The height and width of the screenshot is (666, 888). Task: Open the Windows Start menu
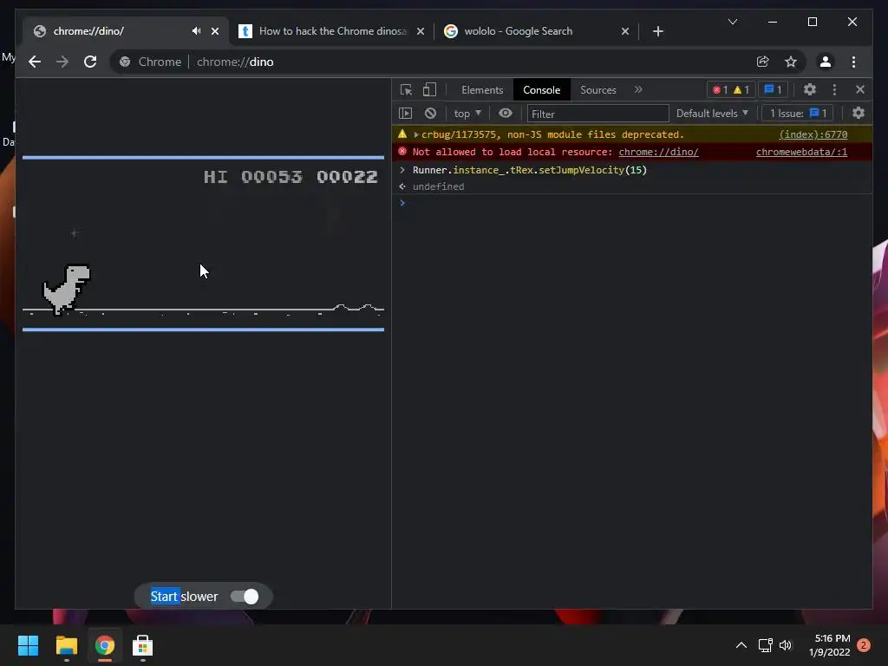pos(28,645)
